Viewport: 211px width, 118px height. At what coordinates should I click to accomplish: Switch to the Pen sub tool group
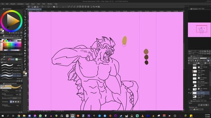3,59
